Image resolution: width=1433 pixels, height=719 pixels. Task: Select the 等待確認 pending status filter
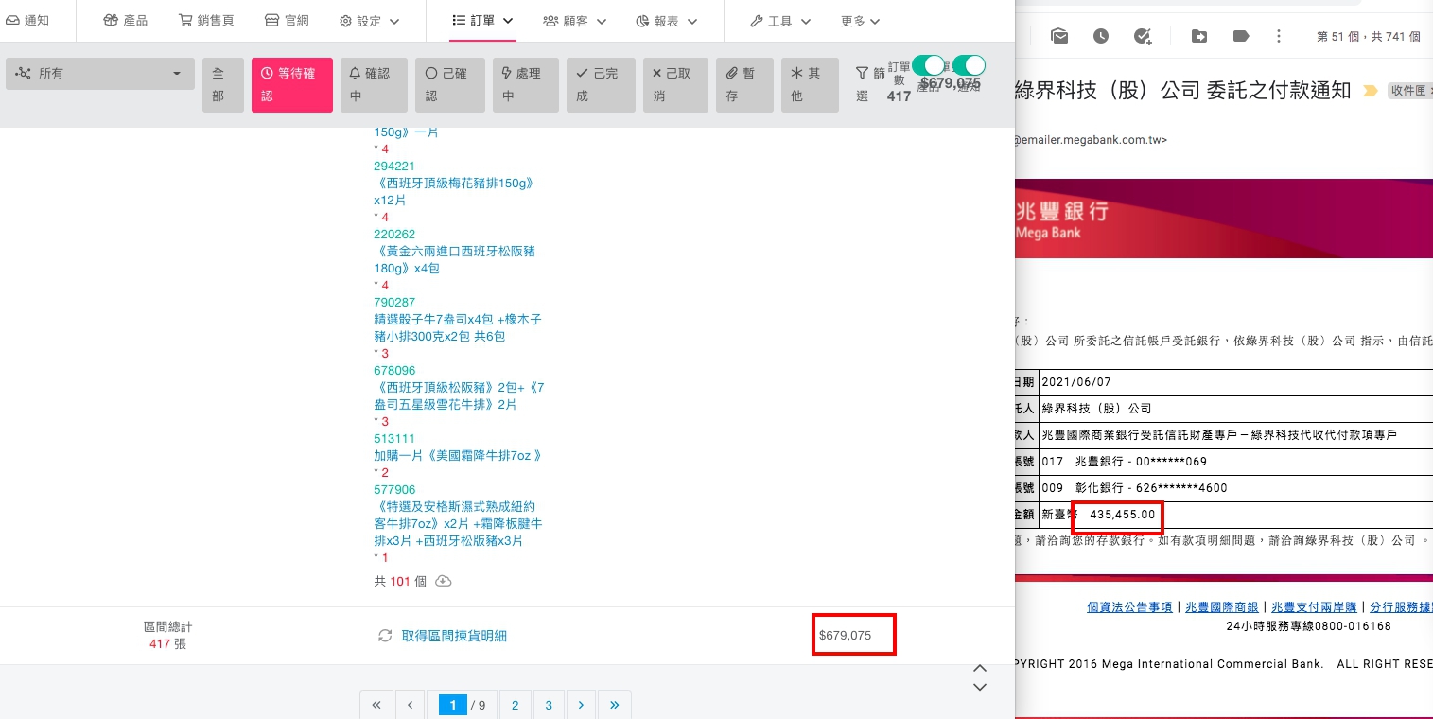click(292, 85)
